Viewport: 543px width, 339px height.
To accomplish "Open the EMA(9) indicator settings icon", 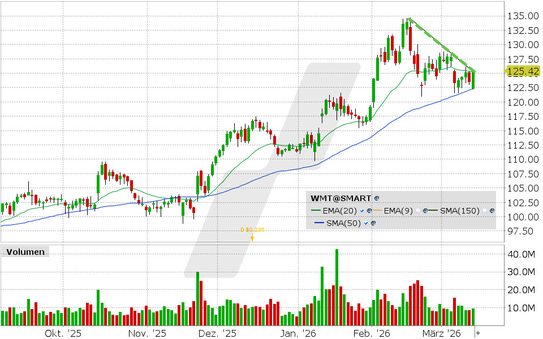I will pos(425,210).
